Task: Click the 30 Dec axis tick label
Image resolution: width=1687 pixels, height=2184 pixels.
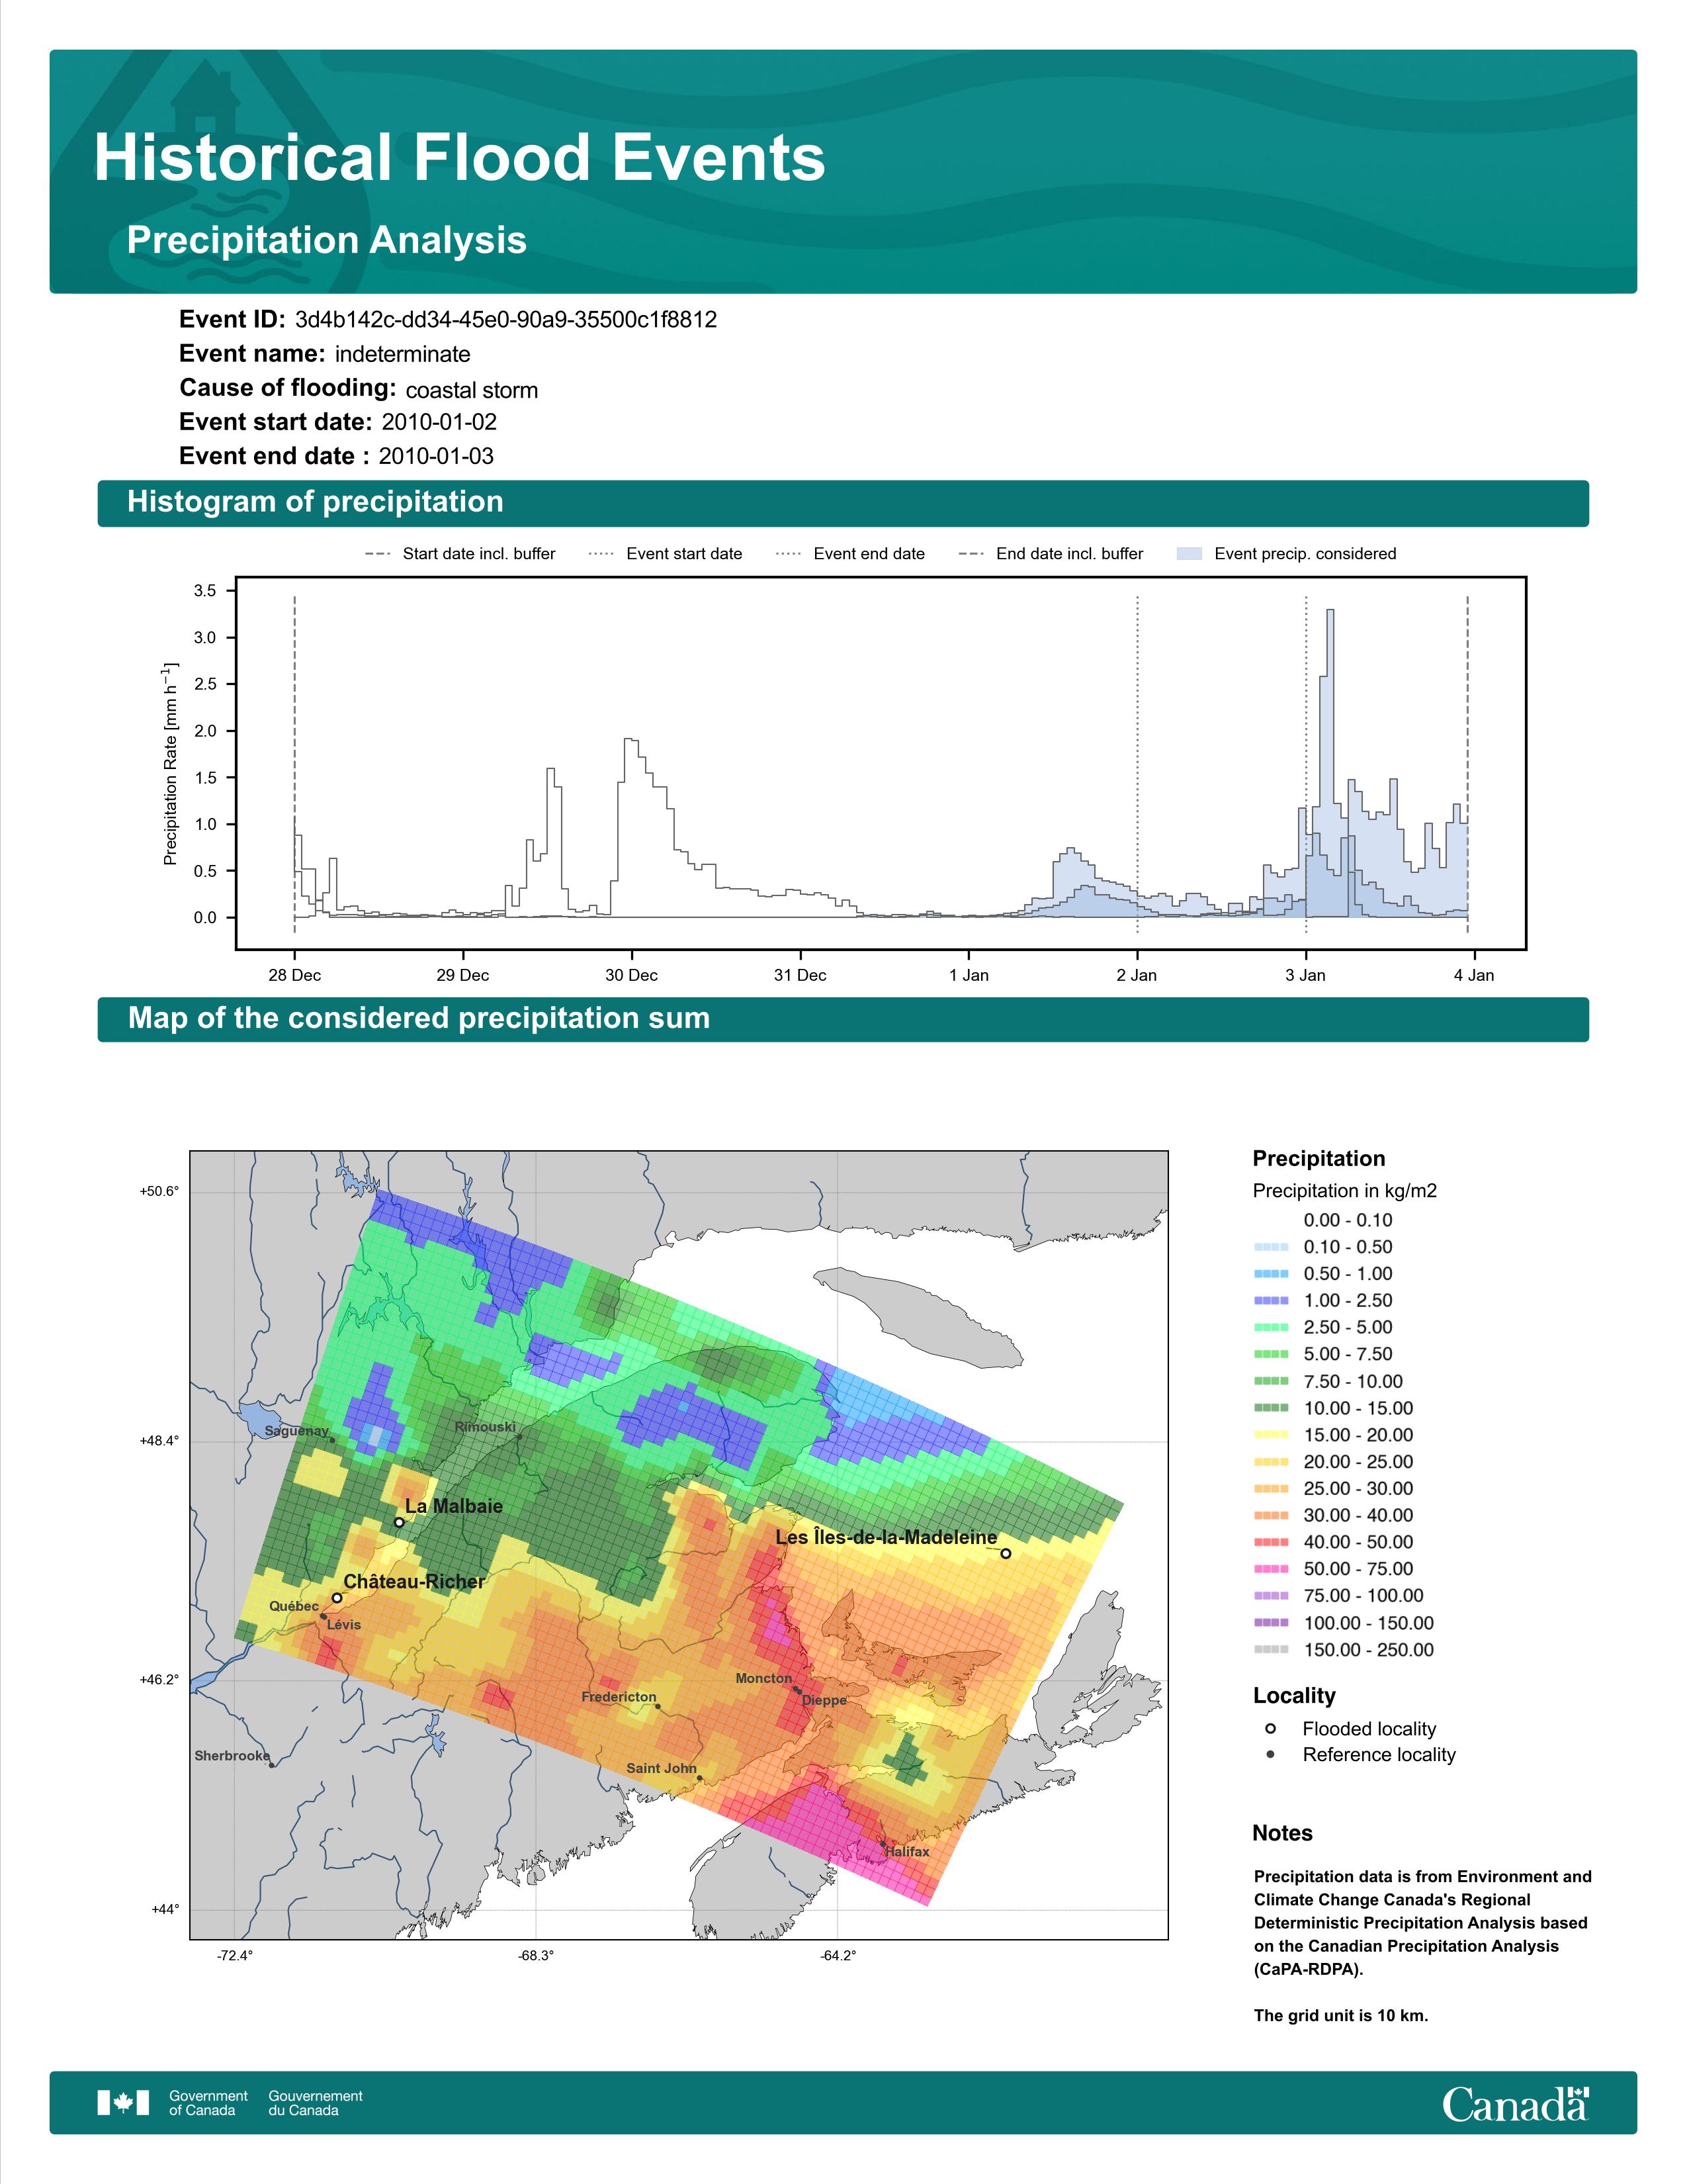Action: tap(632, 975)
